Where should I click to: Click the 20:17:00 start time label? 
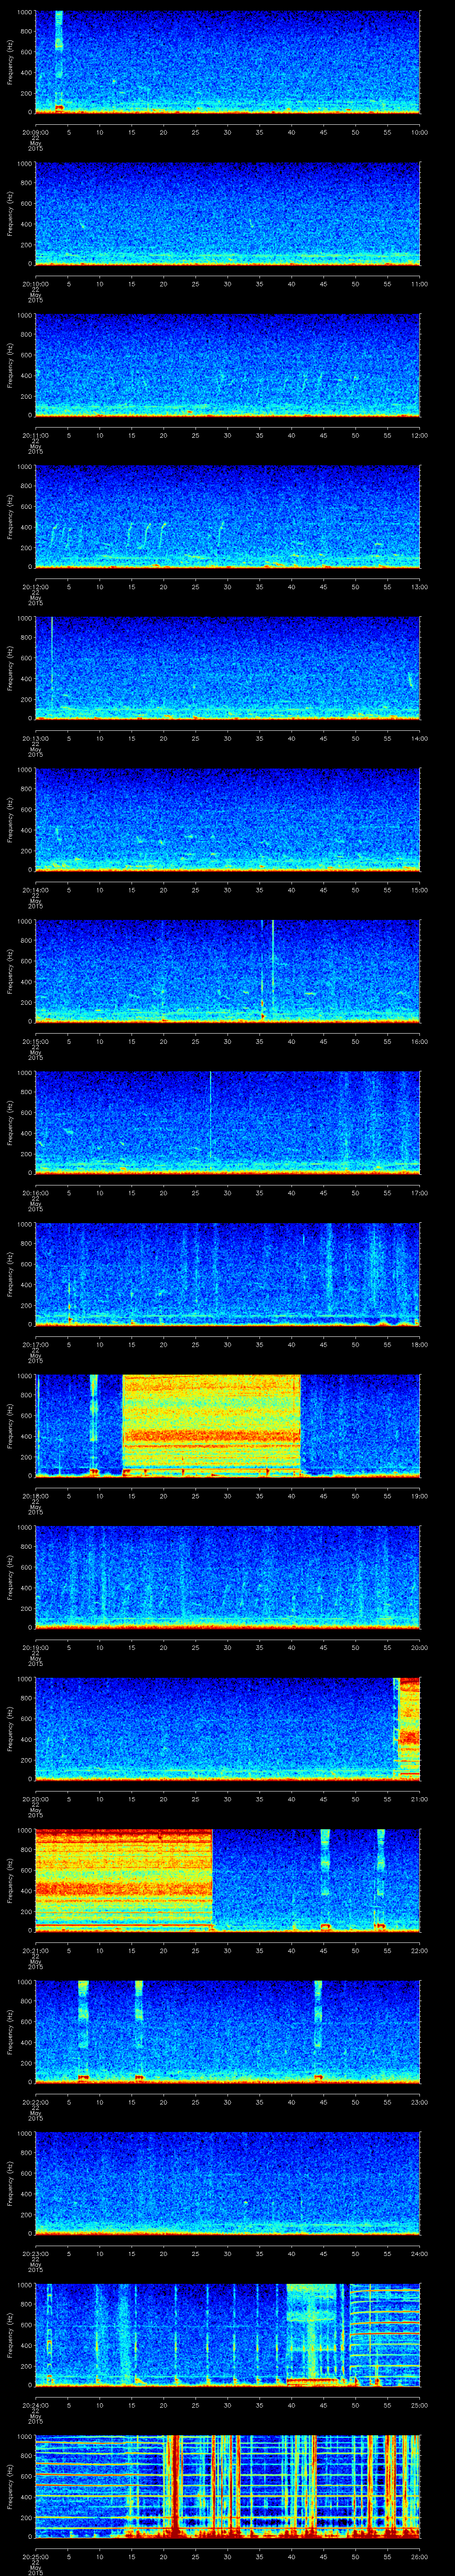click(35, 1344)
